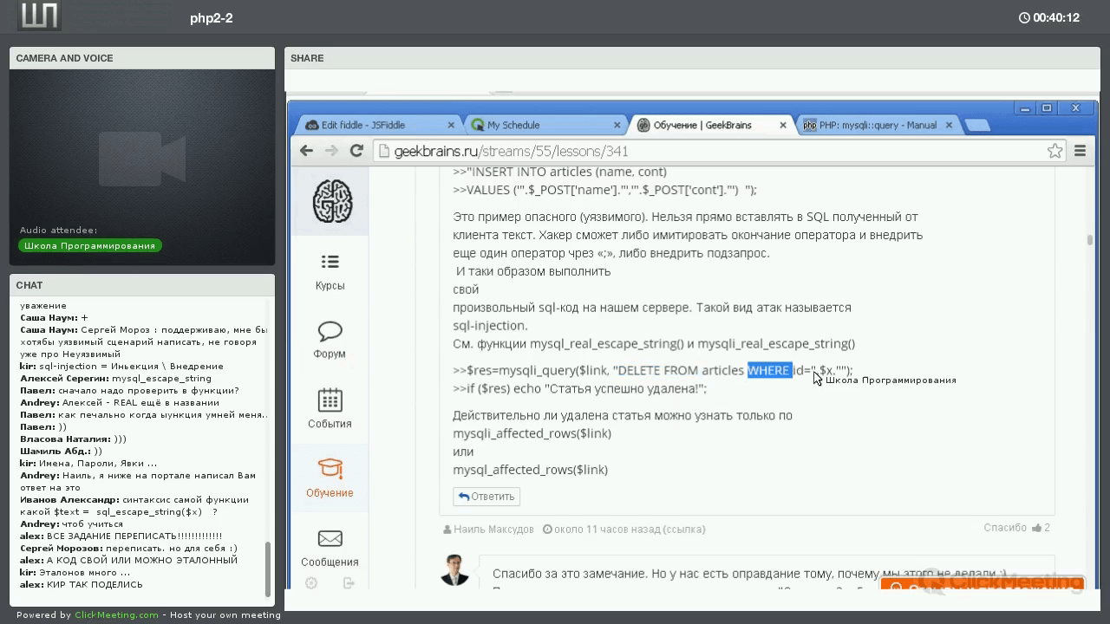Close the My Schedule tab

[617, 125]
